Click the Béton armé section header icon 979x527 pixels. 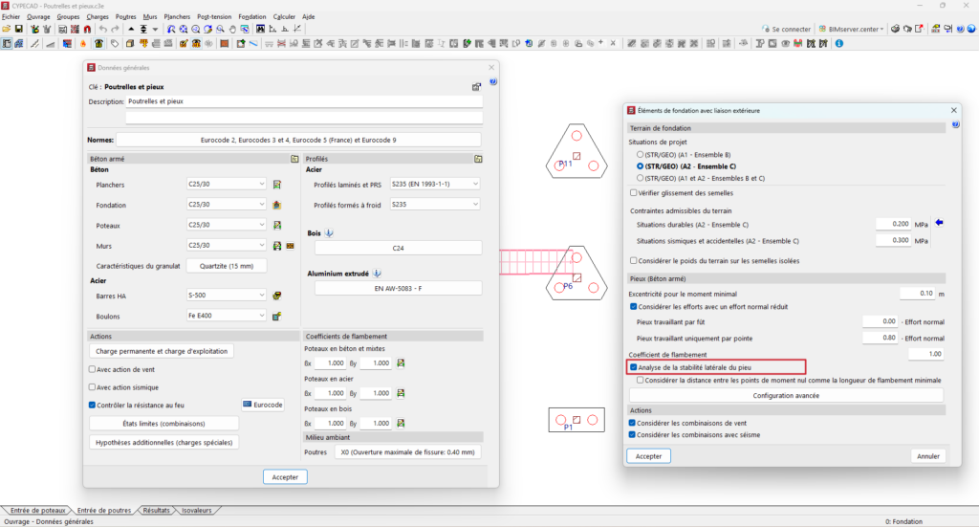point(294,159)
